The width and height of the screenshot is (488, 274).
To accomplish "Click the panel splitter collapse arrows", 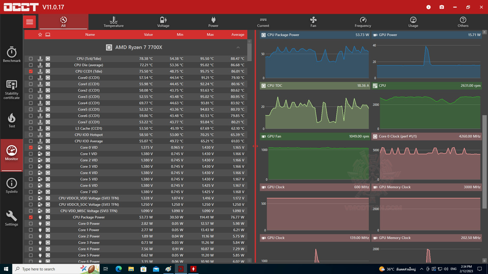I will [x=255, y=146].
